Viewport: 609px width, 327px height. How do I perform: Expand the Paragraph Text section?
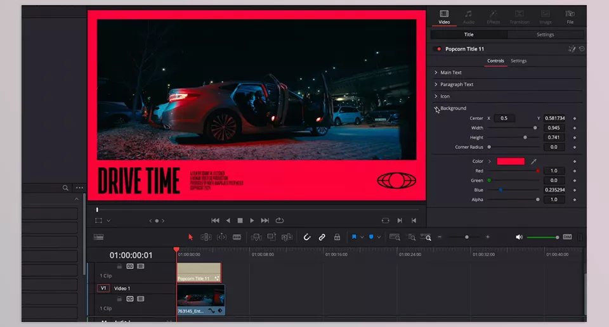tap(436, 84)
